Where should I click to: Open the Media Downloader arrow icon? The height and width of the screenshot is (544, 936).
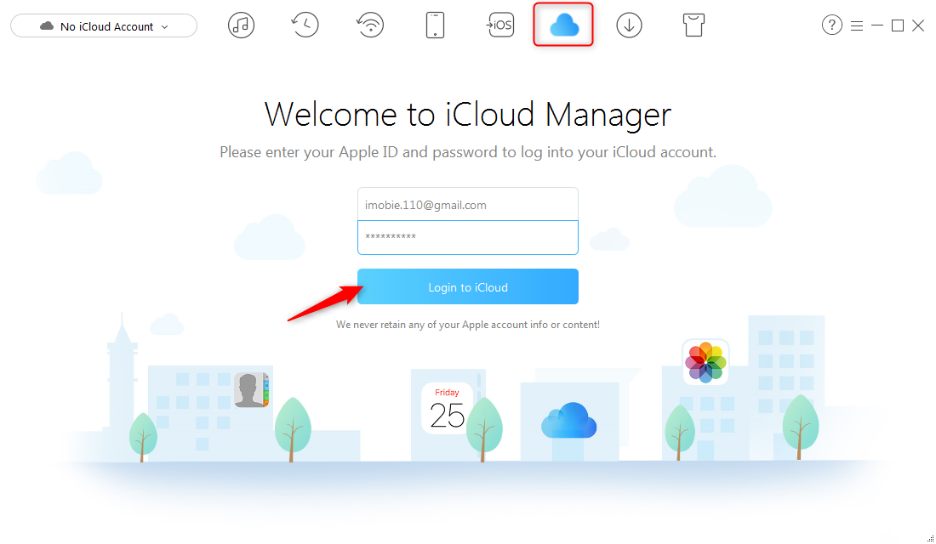coord(629,25)
